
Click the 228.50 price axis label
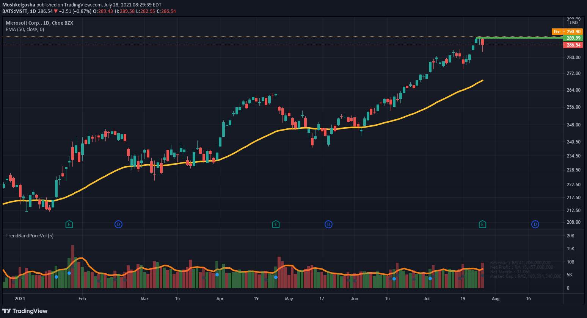573,170
